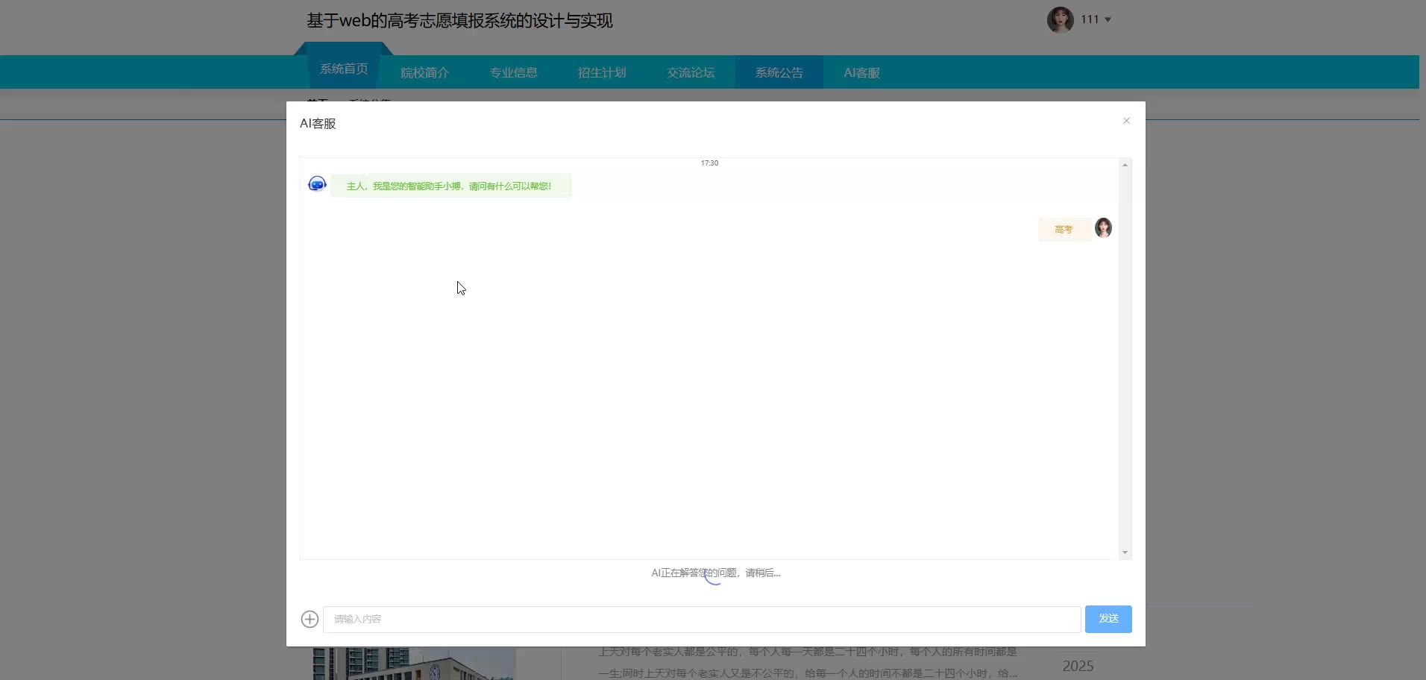The height and width of the screenshot is (680, 1426).
Task: Open the 专业信息 navigation tab
Action: [x=514, y=72]
